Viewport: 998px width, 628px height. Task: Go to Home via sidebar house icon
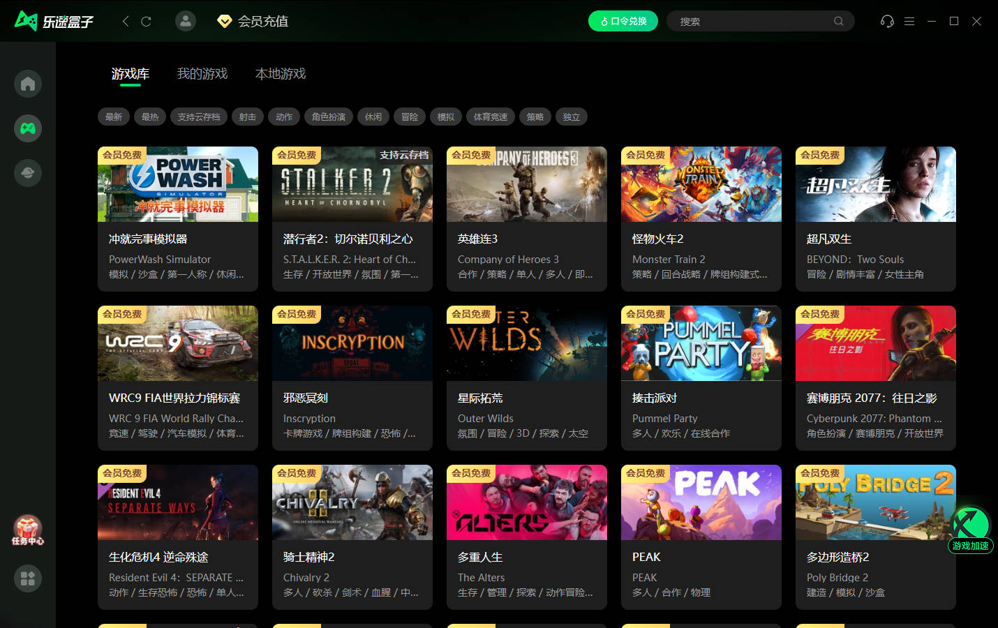point(28,84)
